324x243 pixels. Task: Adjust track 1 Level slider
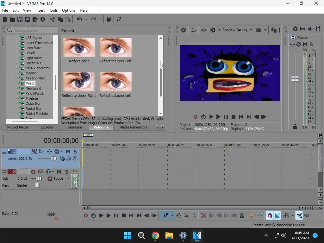pyautogui.click(x=53, y=159)
